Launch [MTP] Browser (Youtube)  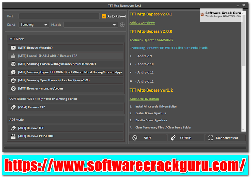coord(65,48)
